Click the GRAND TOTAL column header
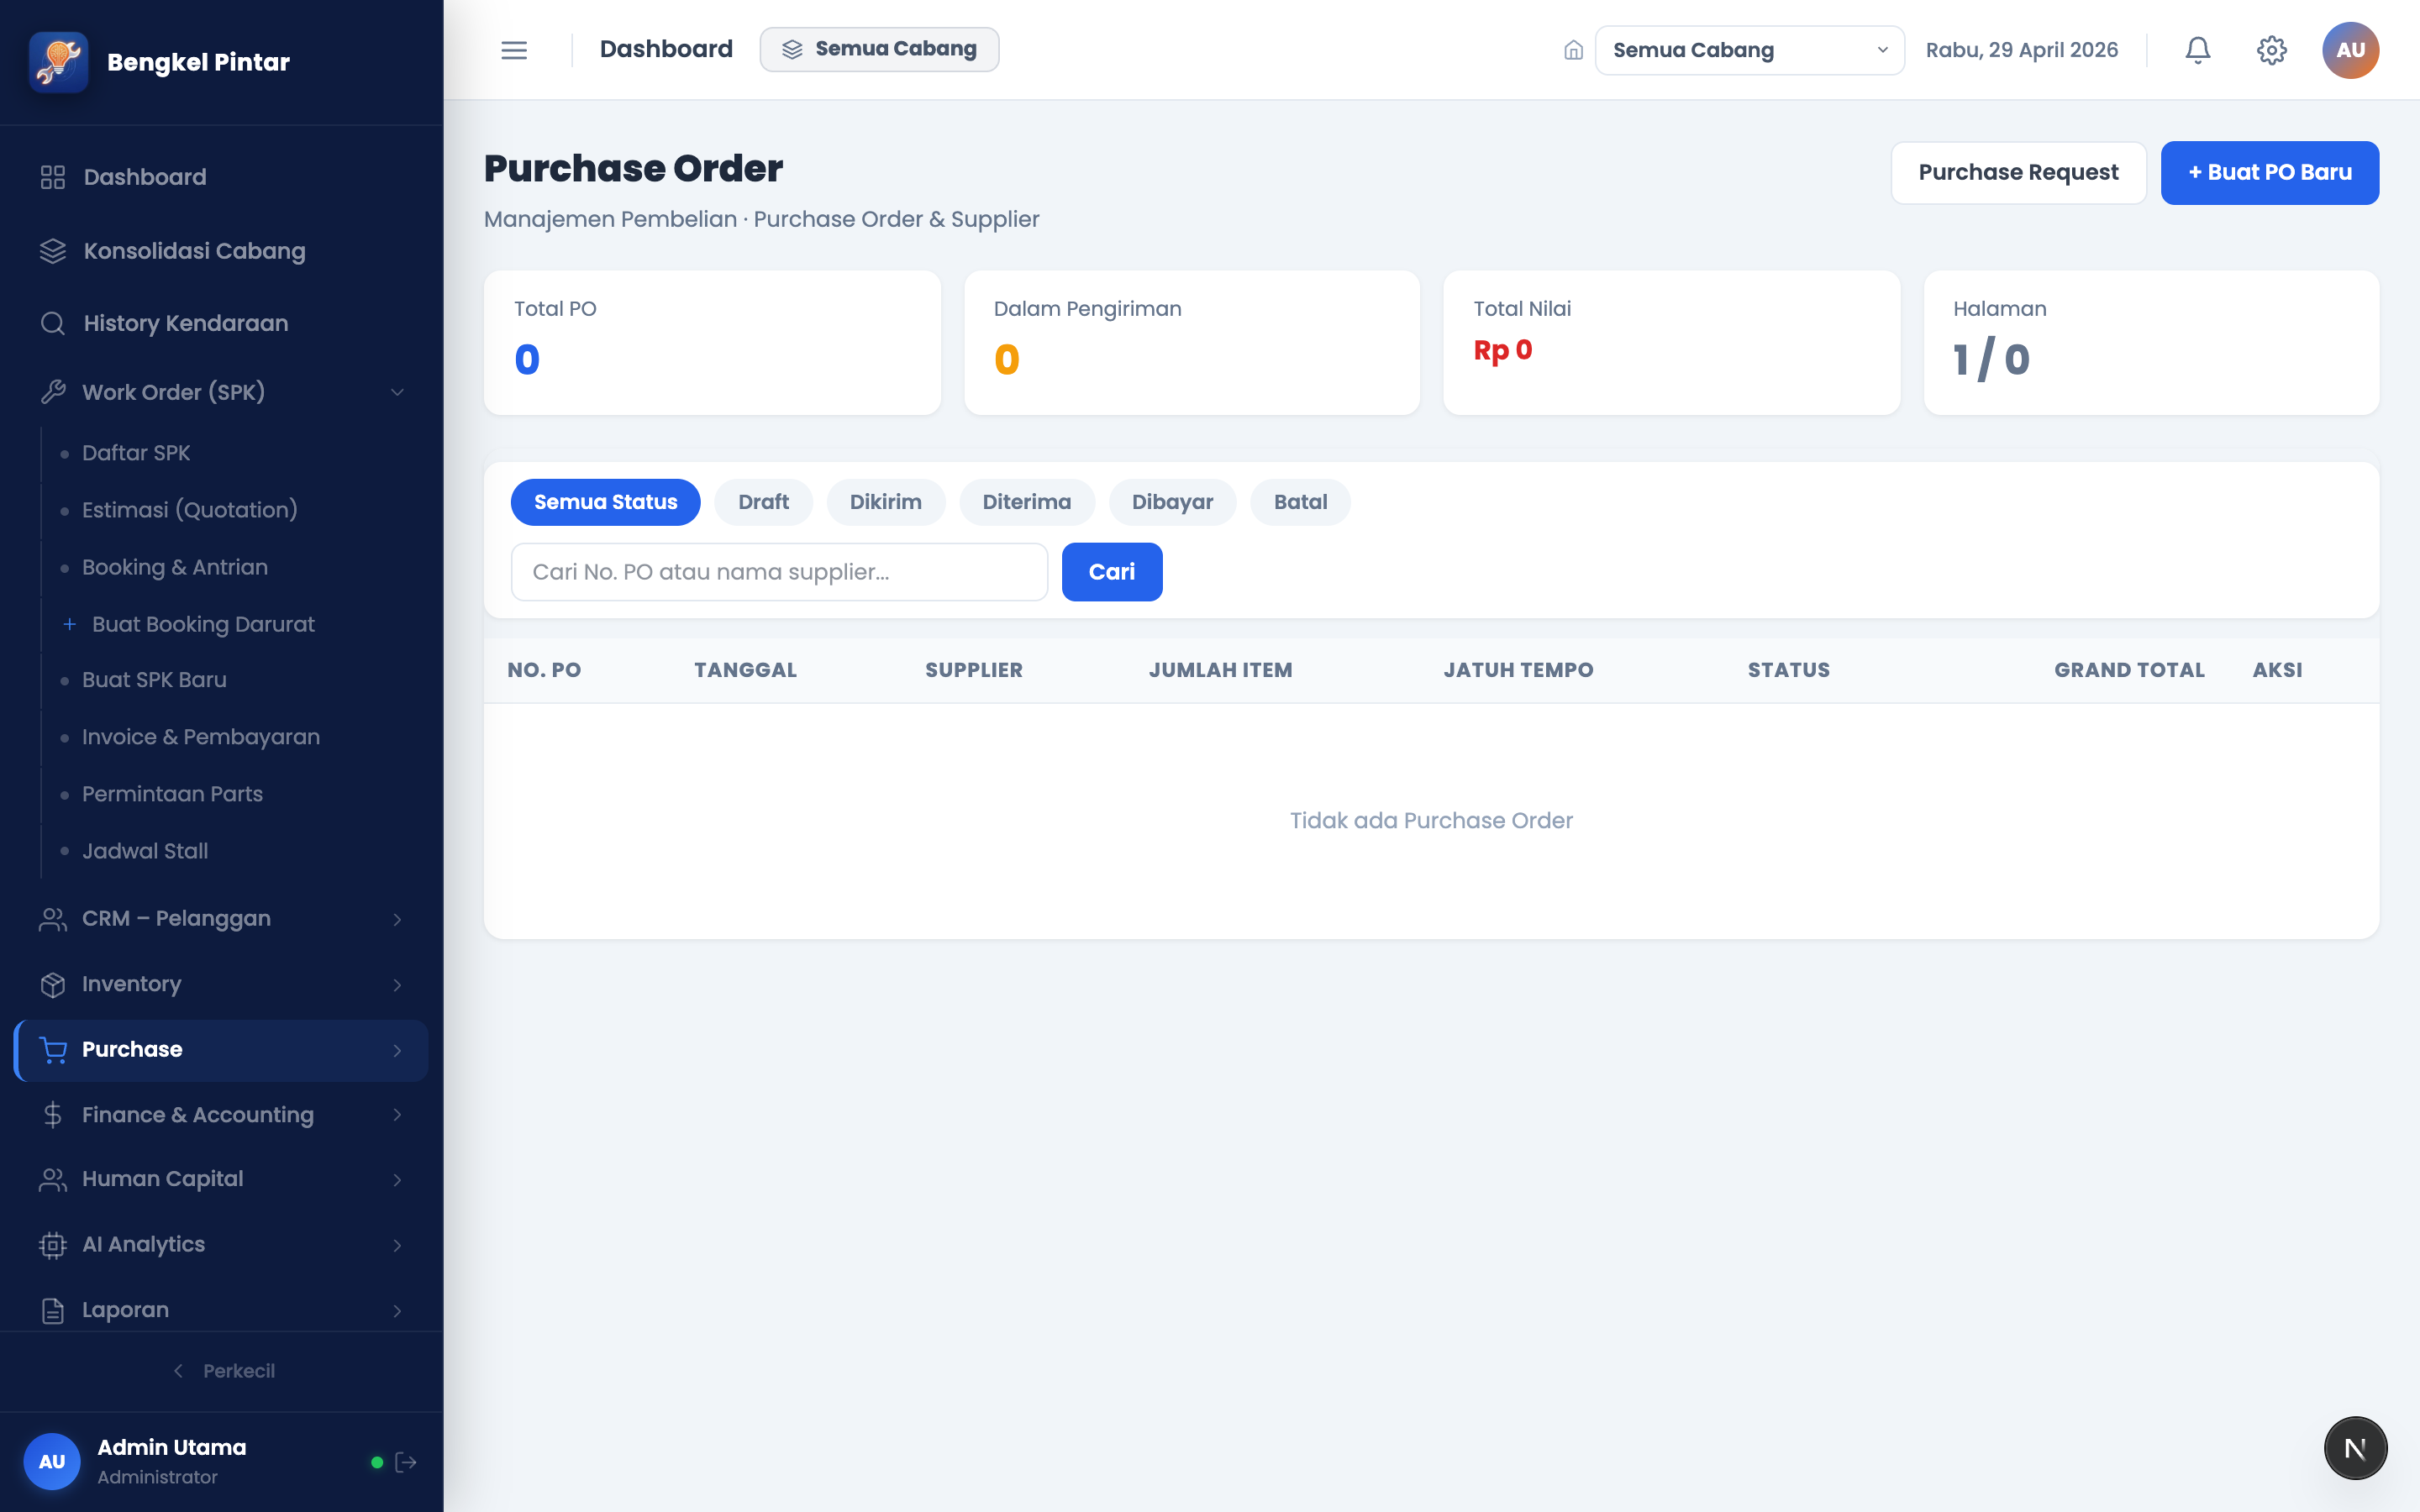Image resolution: width=2420 pixels, height=1512 pixels. click(2129, 670)
